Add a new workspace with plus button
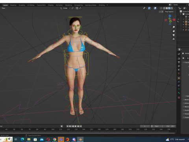Screen dimensions: 189x142 [x=107, y=5]
